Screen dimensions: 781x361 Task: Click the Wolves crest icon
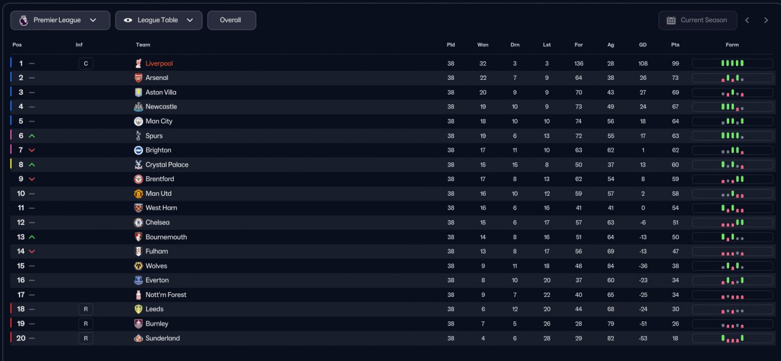click(x=139, y=266)
